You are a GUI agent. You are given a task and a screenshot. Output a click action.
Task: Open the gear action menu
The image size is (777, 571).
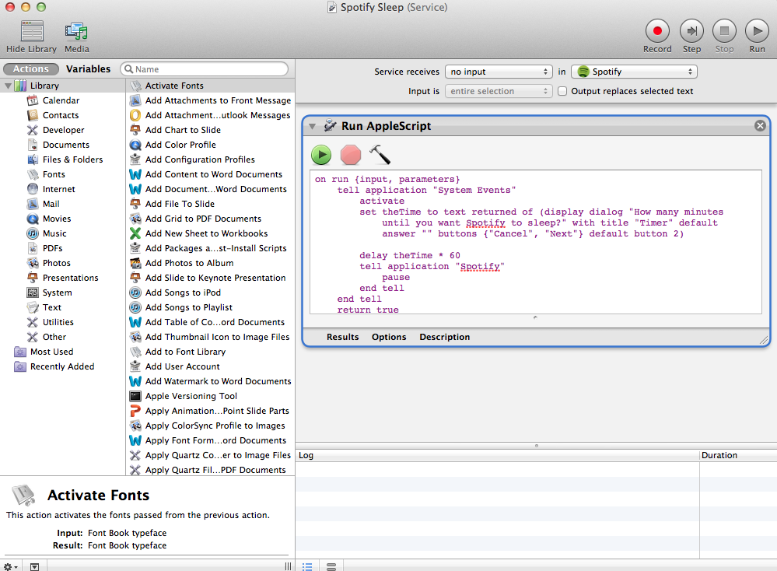tap(10, 566)
